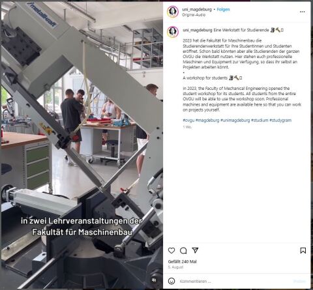Screen dimensions: 313x290
Task: Click the workshop video to pause playback
Action: (82, 145)
